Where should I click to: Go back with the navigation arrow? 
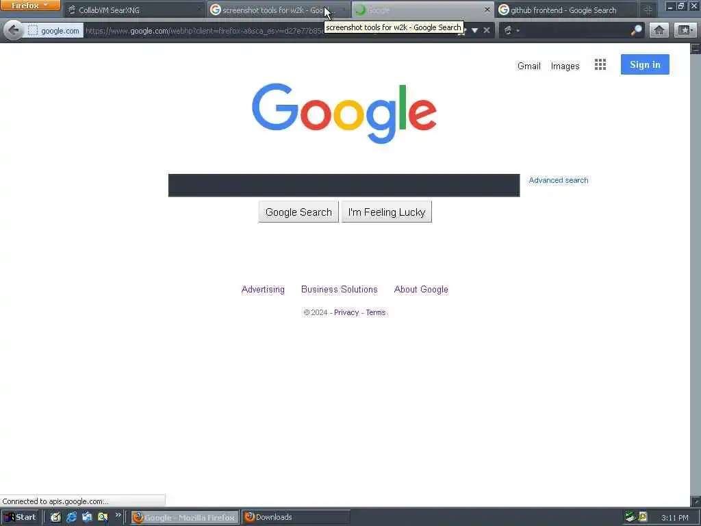coord(13,30)
